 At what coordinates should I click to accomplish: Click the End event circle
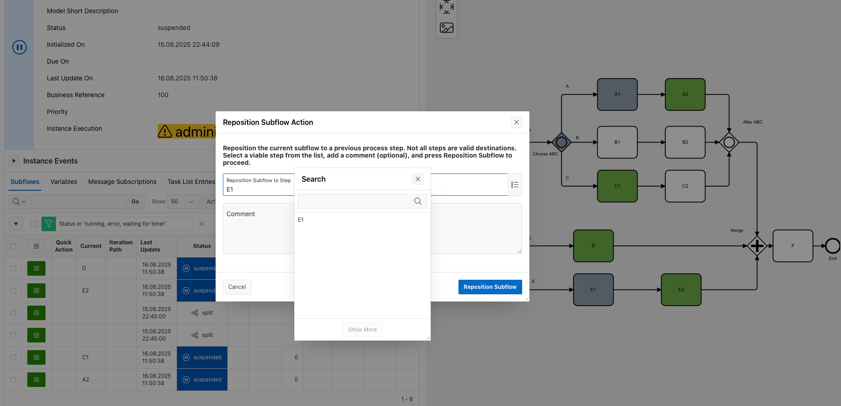click(832, 246)
